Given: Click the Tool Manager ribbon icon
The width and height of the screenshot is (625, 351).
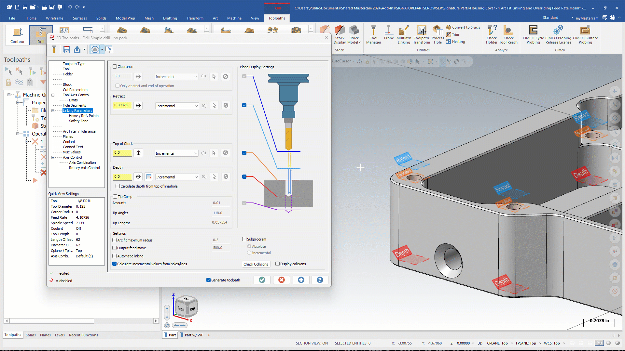Looking at the screenshot, I should [373, 34].
